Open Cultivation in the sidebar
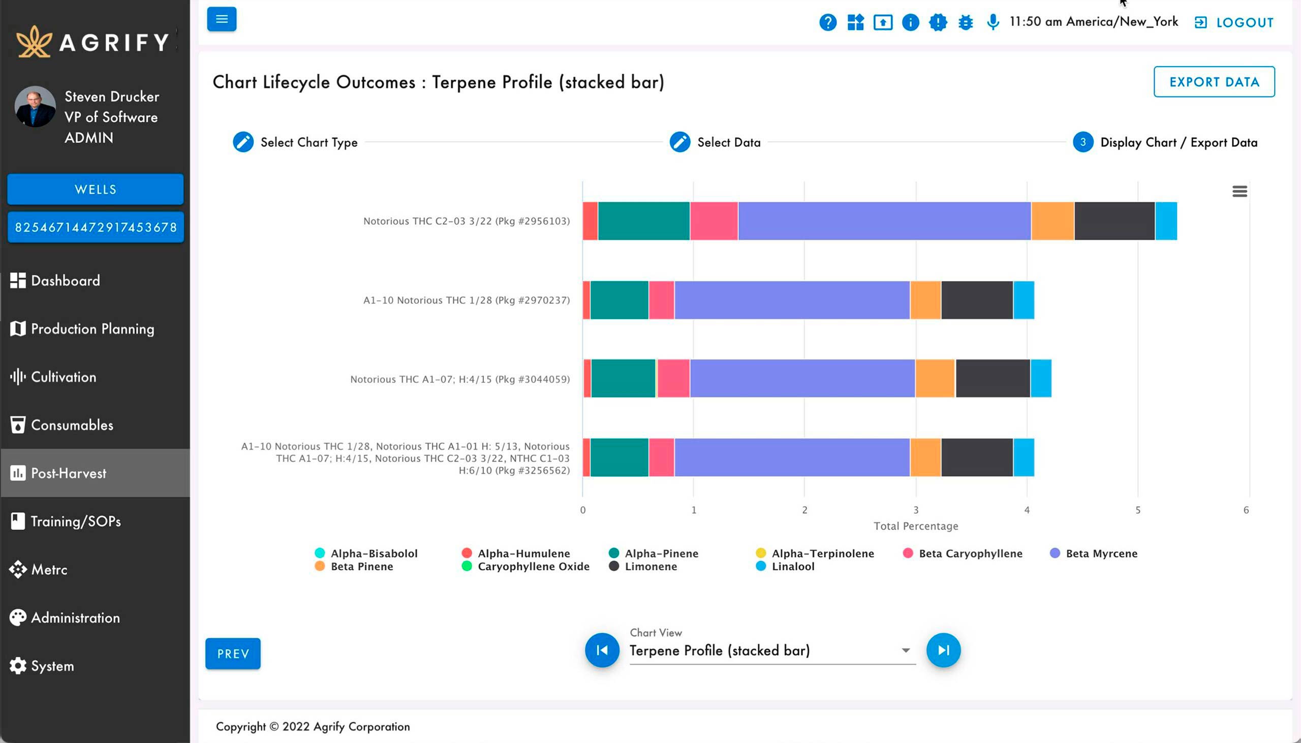Screen dimensions: 1301x743 click(95, 377)
